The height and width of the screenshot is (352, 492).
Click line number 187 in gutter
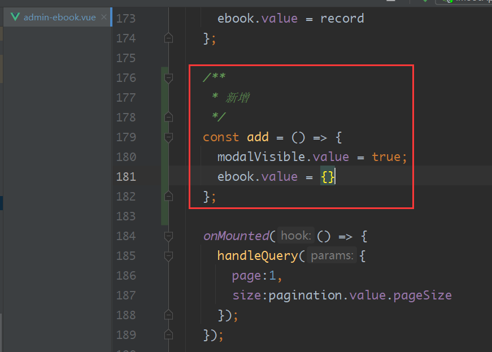(x=126, y=295)
